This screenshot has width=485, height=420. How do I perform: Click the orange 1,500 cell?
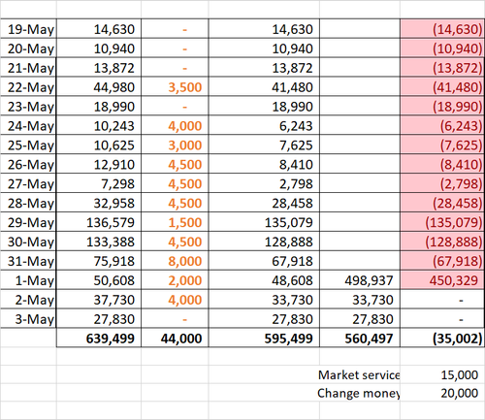click(x=175, y=222)
